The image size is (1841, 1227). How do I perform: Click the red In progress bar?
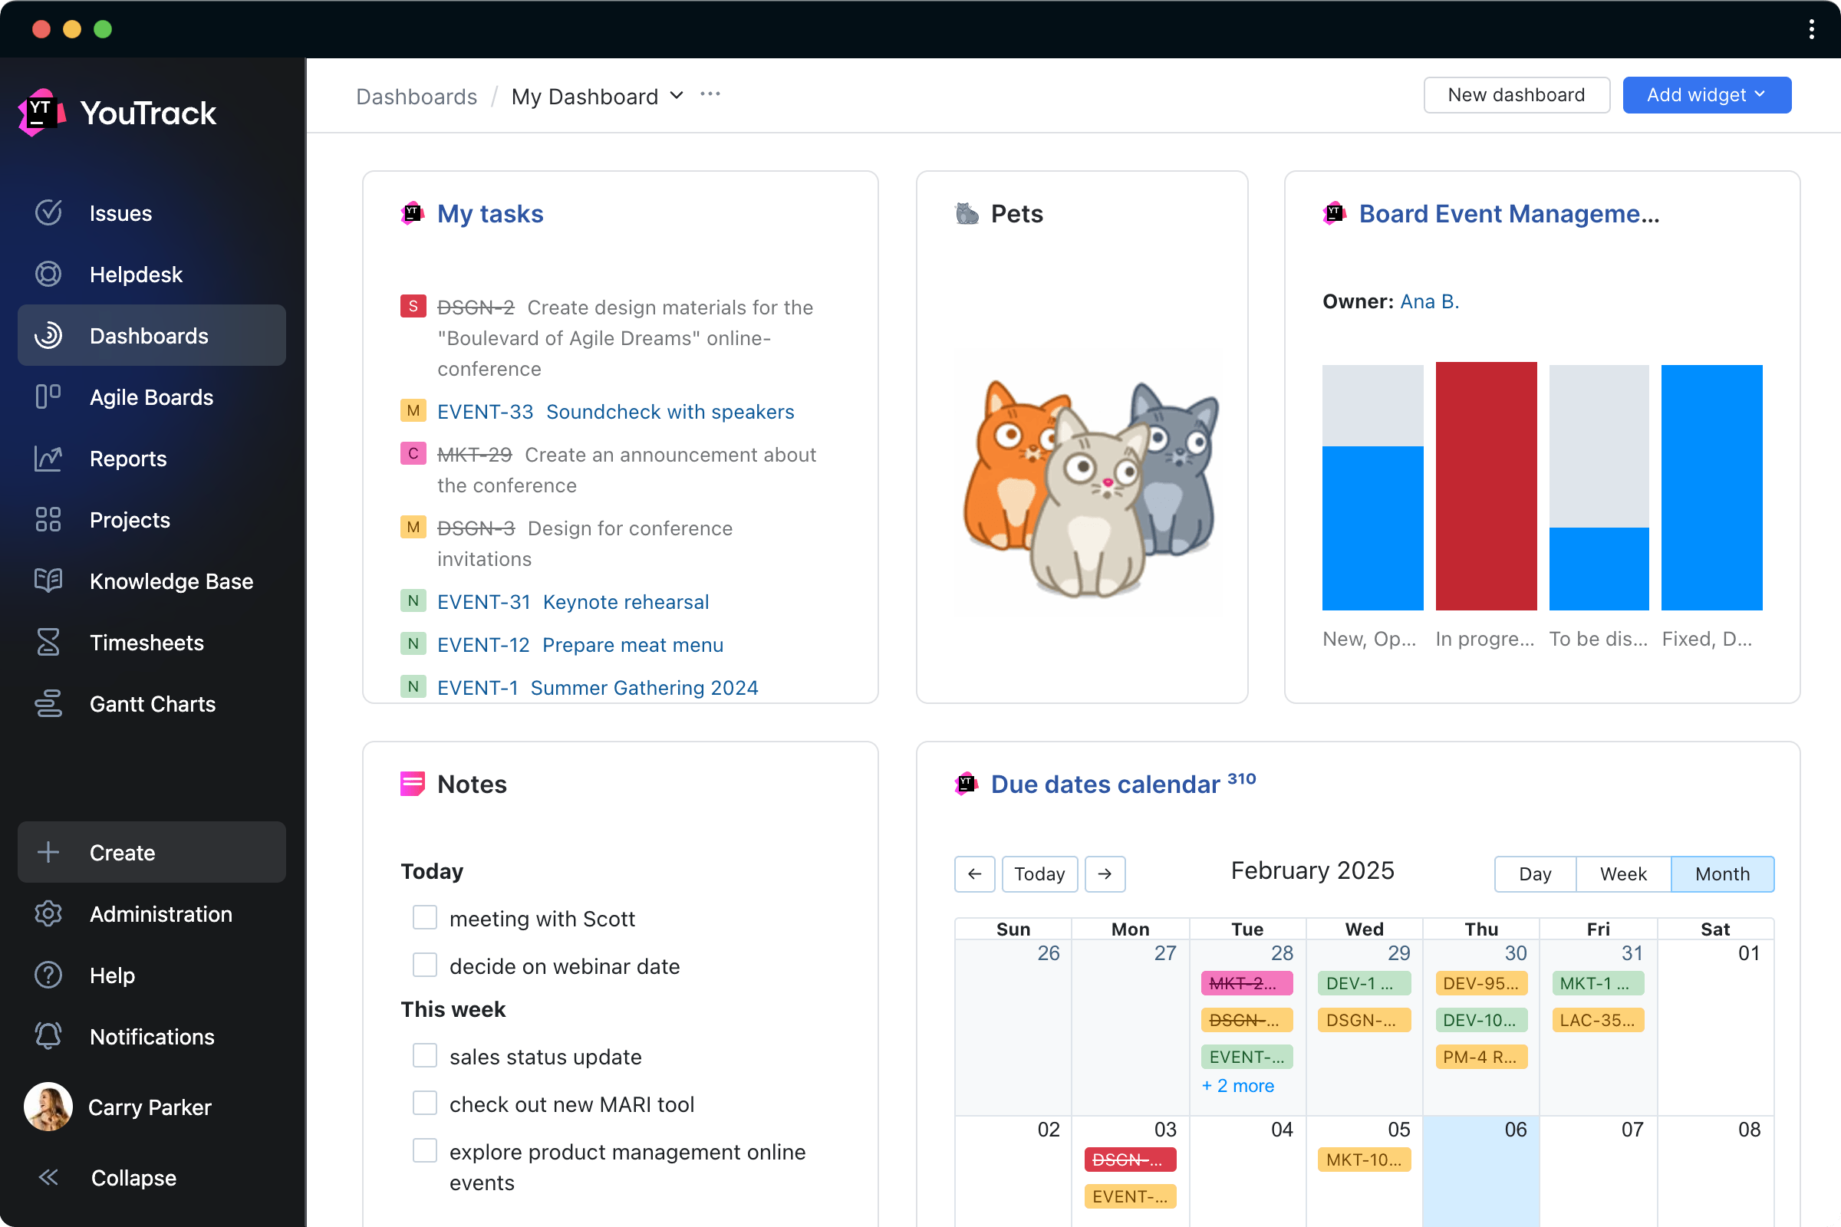point(1486,485)
